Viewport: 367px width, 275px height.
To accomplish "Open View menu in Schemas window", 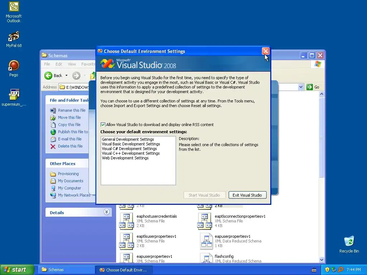I will click(x=72, y=64).
